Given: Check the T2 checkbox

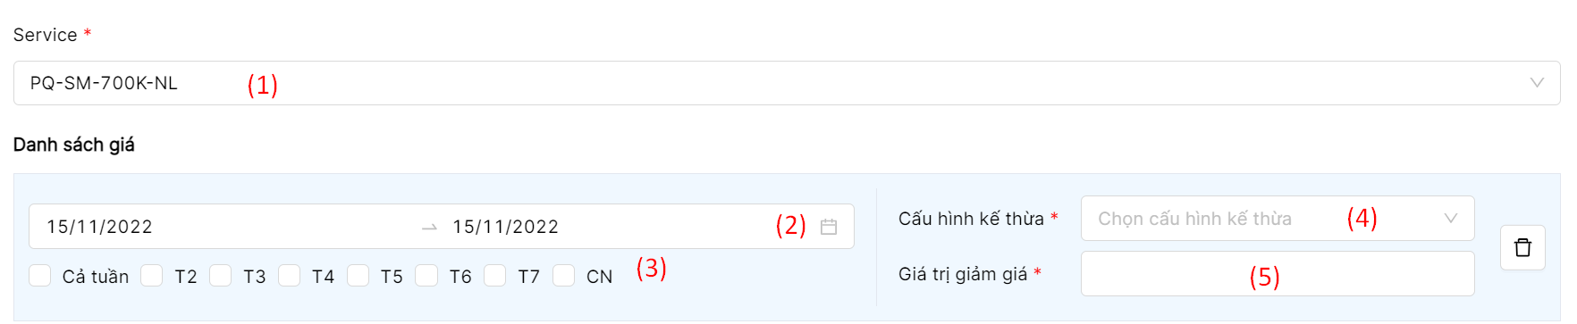Looking at the screenshot, I should (152, 275).
